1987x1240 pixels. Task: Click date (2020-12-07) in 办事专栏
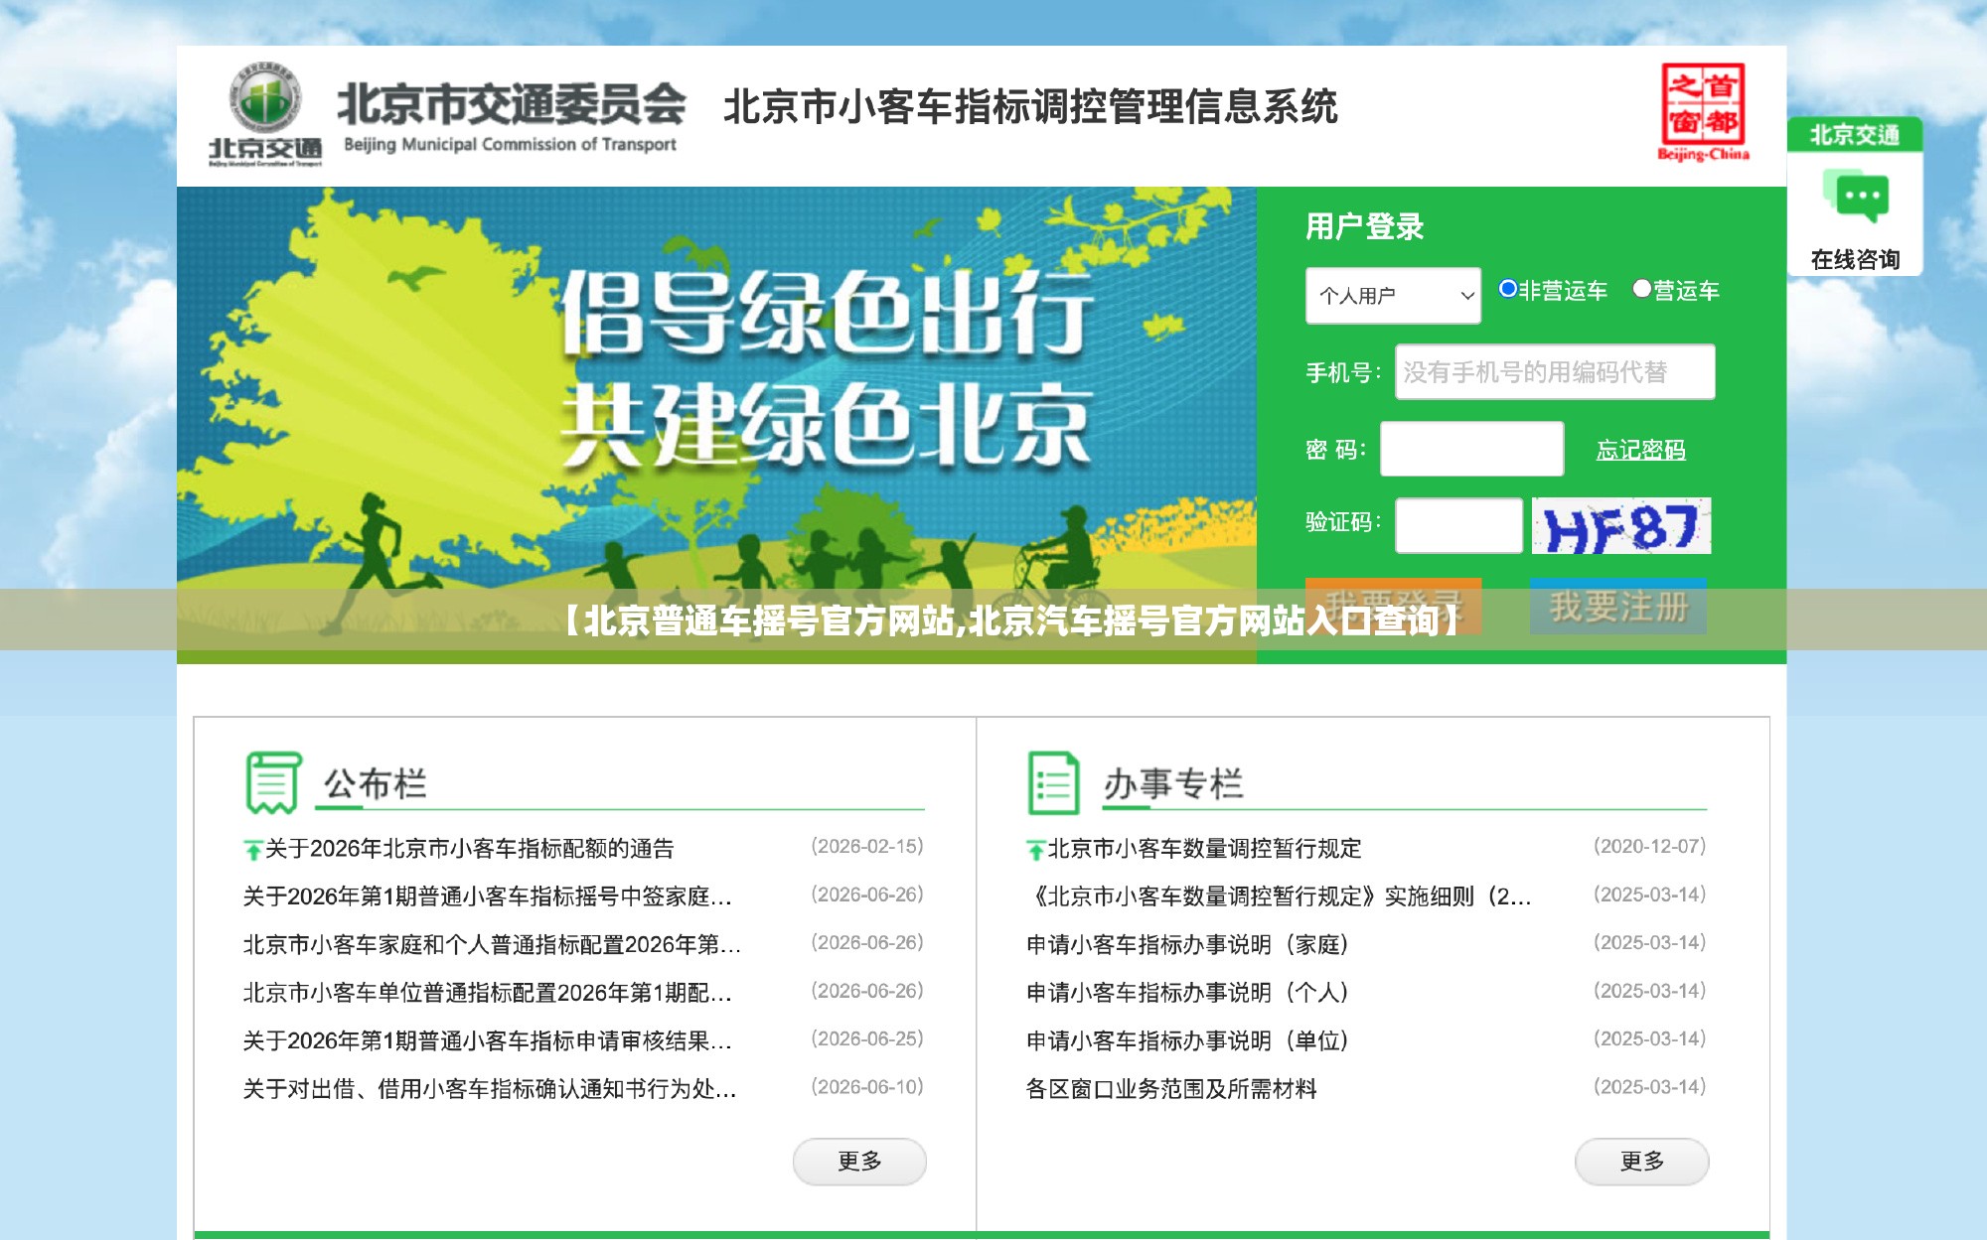point(1650,846)
